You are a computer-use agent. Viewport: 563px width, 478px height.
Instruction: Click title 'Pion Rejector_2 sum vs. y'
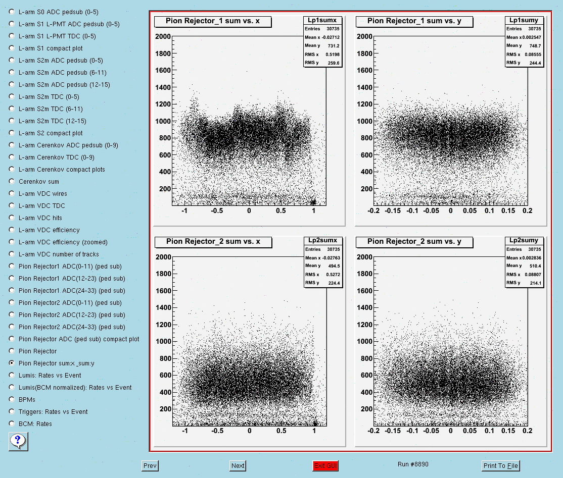414,242
